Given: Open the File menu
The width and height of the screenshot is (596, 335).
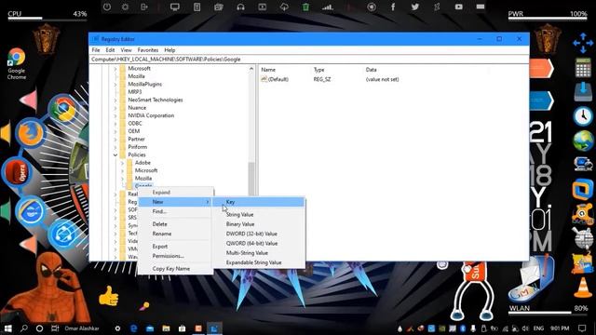Looking at the screenshot, I should click(x=96, y=50).
